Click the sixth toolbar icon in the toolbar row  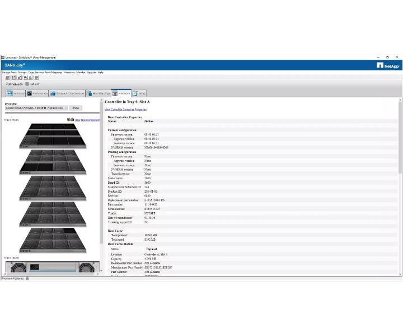click(36, 78)
